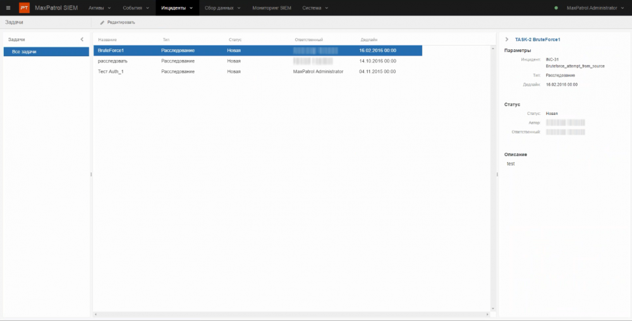Select the расследовать task row
This screenshot has width=632, height=321.
[x=258, y=61]
